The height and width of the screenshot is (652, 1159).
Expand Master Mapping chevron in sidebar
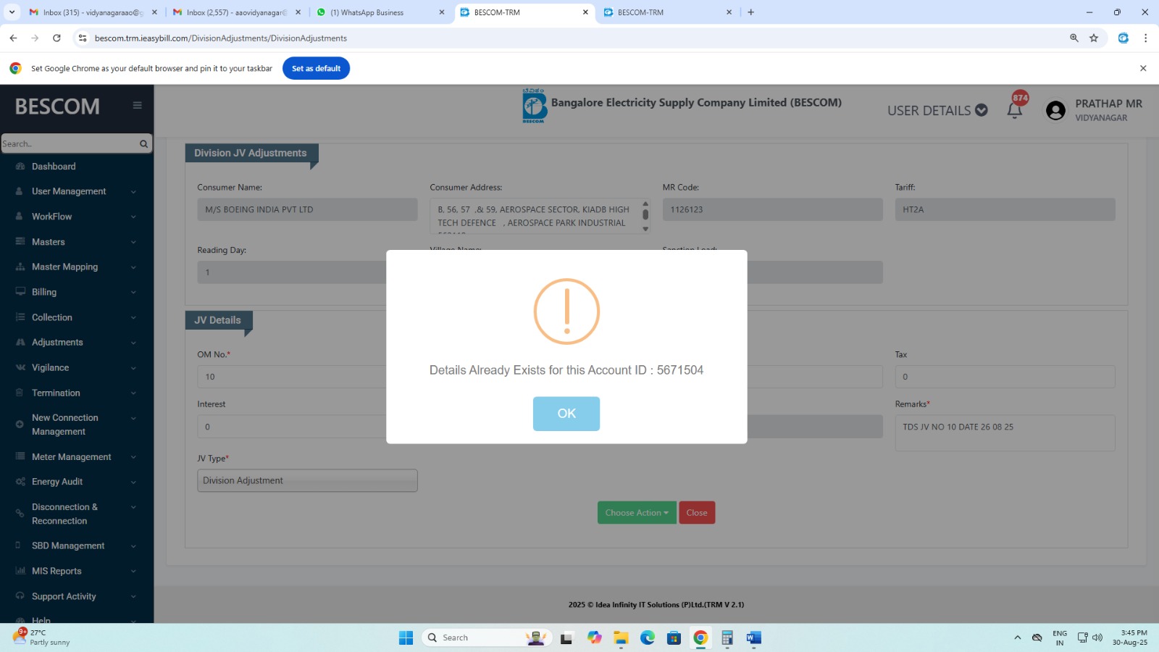click(133, 267)
